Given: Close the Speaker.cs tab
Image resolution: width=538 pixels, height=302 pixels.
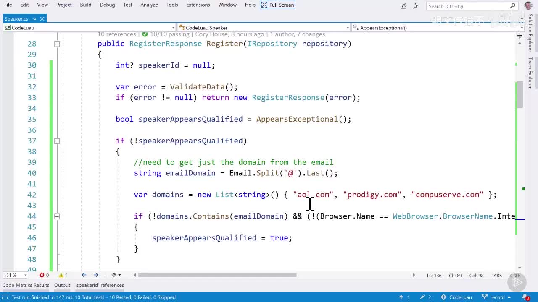Looking at the screenshot, I should click(42, 19).
